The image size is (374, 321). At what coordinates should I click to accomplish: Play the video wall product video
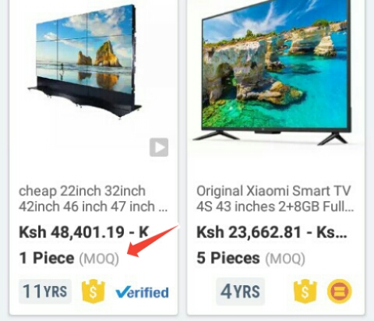(159, 147)
